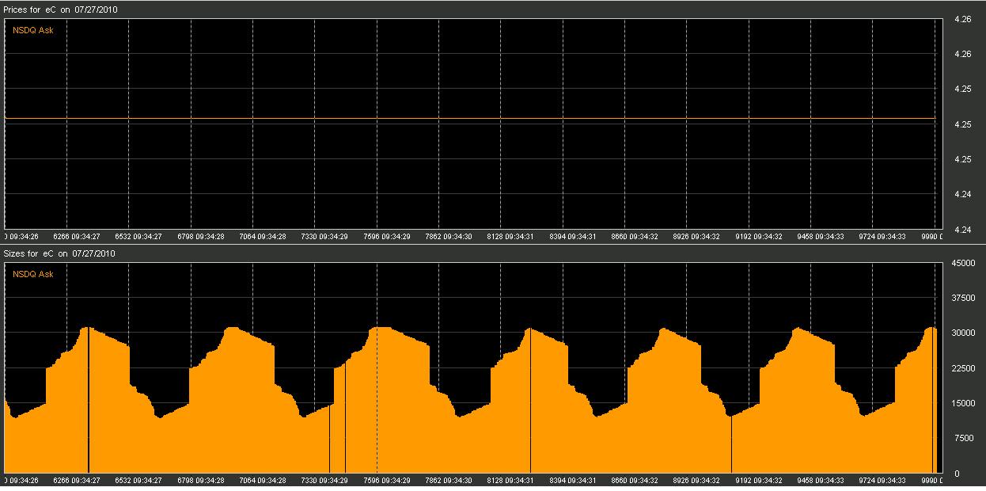Click the 45000 label on Sizes axis
This screenshot has width=986, height=491.
pyautogui.click(x=962, y=263)
